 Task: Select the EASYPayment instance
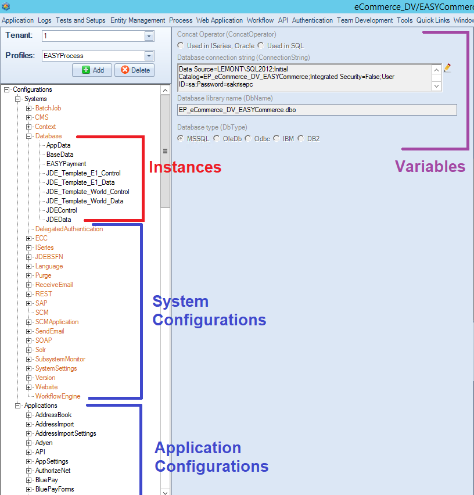(66, 164)
